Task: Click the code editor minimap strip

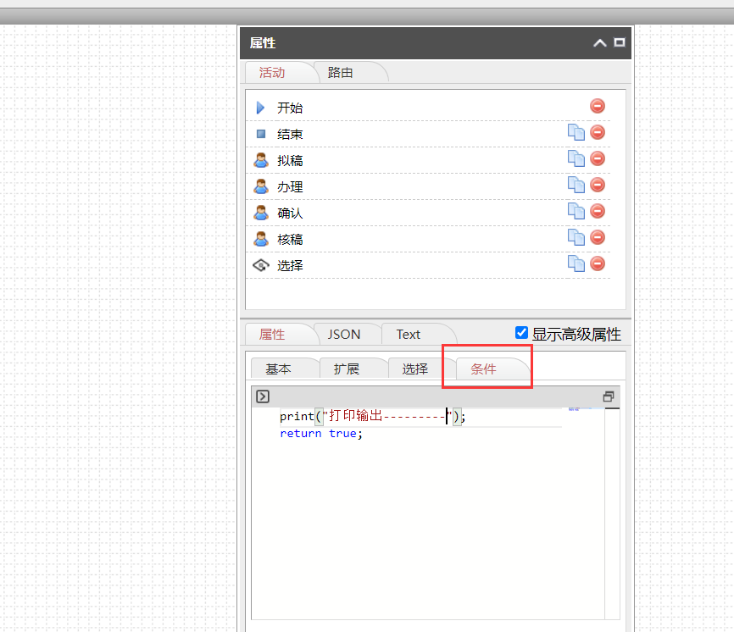Action: 583,513
